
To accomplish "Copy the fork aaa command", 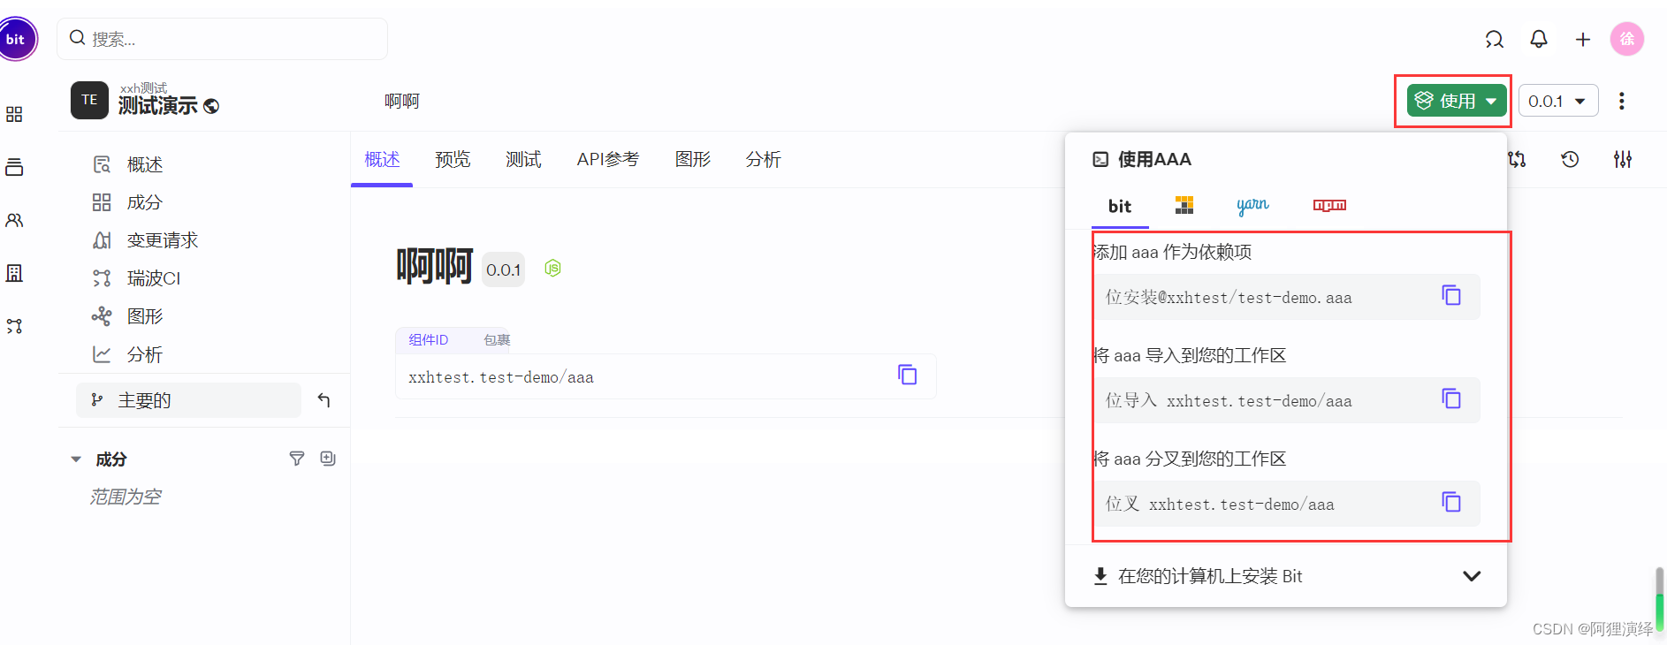I will (x=1451, y=502).
